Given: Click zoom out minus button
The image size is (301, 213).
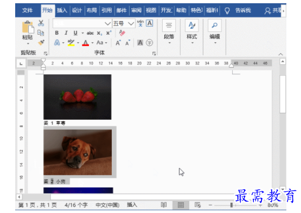Looking at the screenshot, I should pos(210,205).
